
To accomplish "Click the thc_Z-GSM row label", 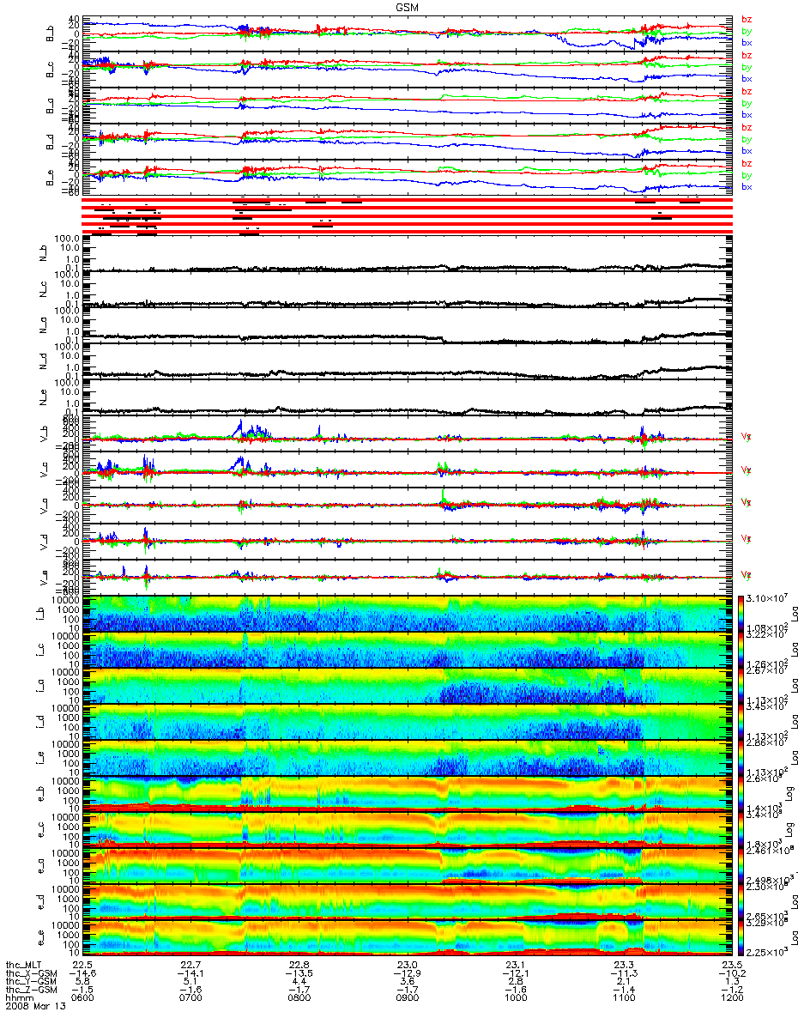I will coord(31,991).
